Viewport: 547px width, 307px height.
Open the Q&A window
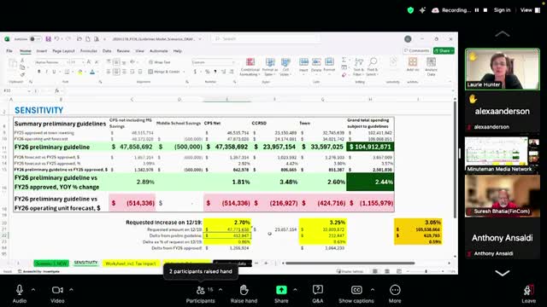coord(317,290)
